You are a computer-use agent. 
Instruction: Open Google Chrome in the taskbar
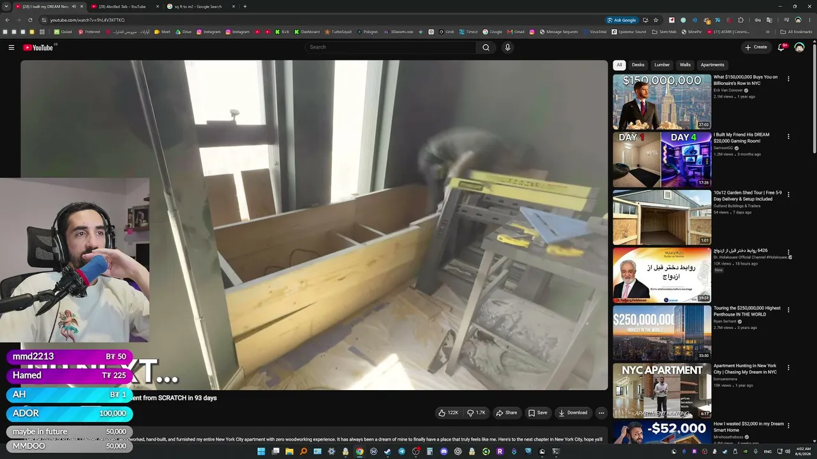pos(359,451)
